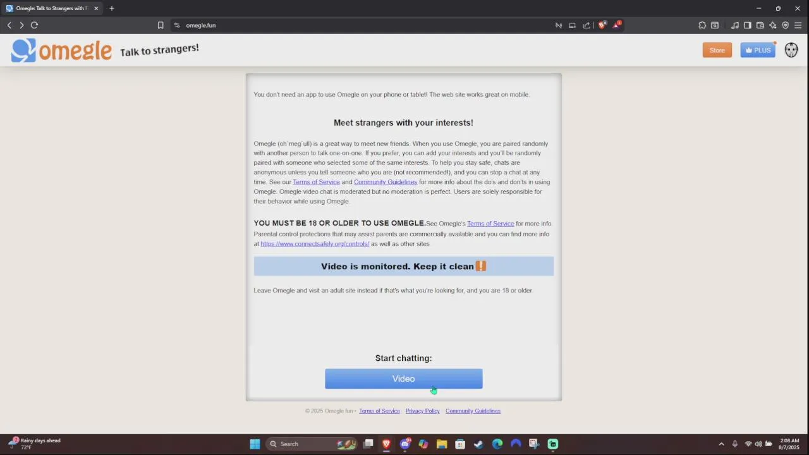Go forward with the browser forward arrow
809x455 pixels.
(x=21, y=25)
